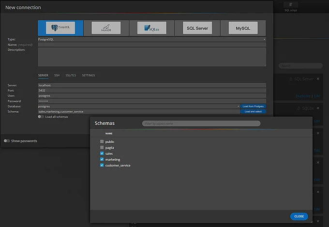The height and width of the screenshot is (227, 329).
Task: Uncheck the marketing schema checkbox
Action: pos(102,159)
